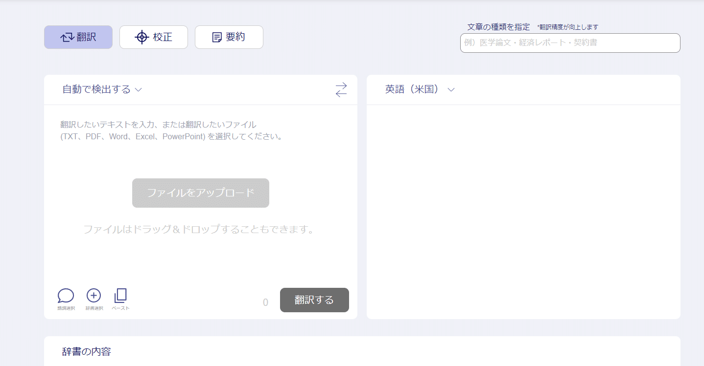Click the 辞書の内容 section heading
The height and width of the screenshot is (366, 704).
(x=87, y=351)
